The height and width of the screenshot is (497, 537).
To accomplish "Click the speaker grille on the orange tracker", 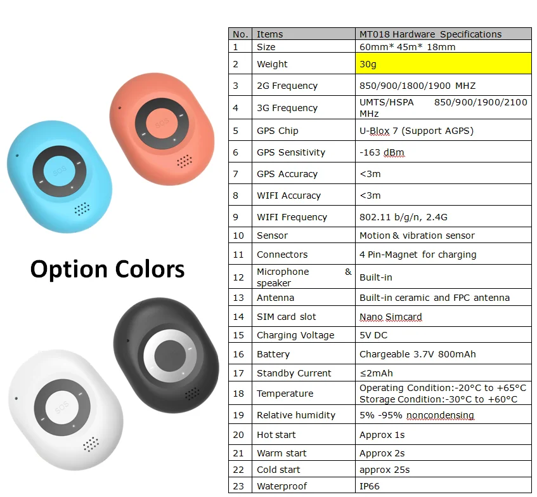I will 184,161.
